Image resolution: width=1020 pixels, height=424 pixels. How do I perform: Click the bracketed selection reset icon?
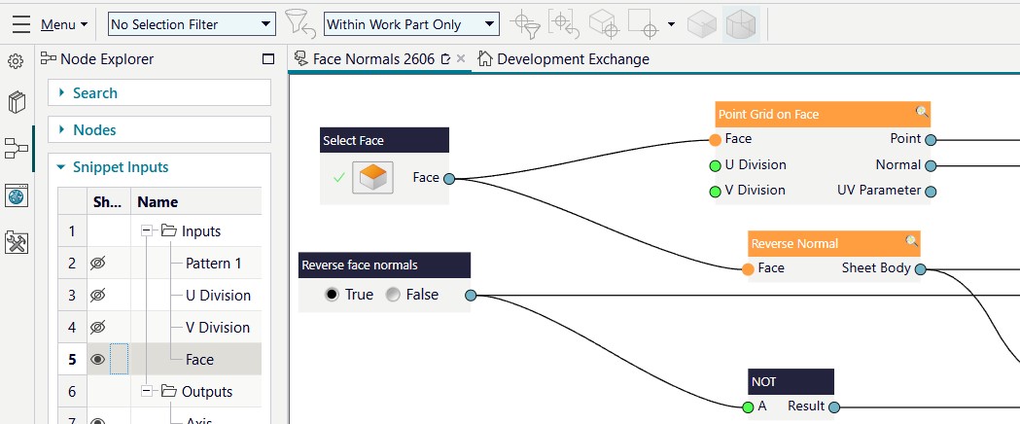click(563, 24)
